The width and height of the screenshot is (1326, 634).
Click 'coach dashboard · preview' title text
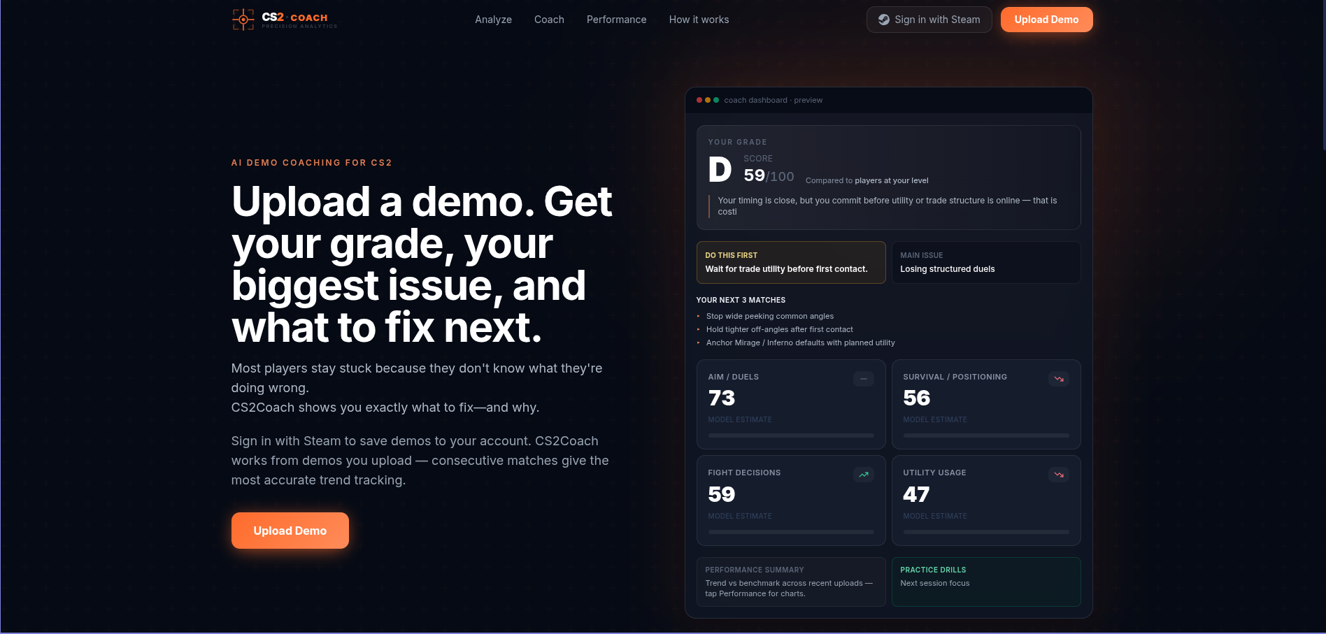coord(773,100)
